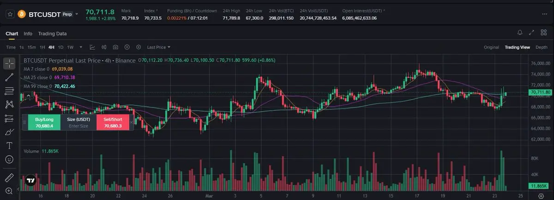The width and height of the screenshot is (554, 200).
Task: Select the brush drawing tool
Action: tap(9, 132)
